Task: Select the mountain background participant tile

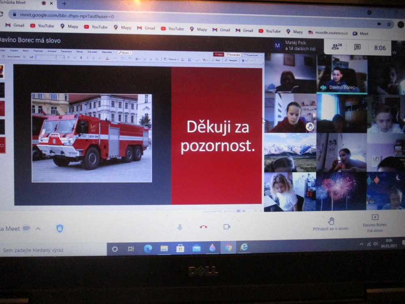Action: click(x=290, y=152)
